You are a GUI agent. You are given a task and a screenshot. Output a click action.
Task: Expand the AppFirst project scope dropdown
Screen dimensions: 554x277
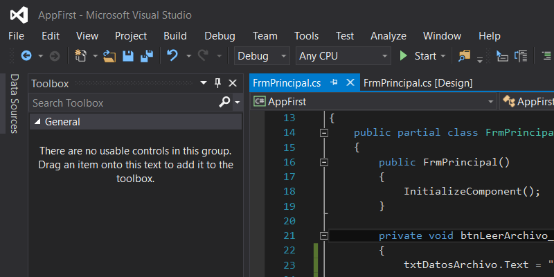coord(491,102)
